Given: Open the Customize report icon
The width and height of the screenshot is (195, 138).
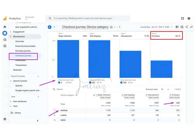Looking at the screenshot, I should [182, 27].
